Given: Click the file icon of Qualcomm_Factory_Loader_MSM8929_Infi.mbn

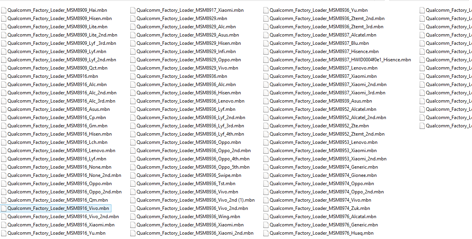Looking at the screenshot, I should 133,51.
